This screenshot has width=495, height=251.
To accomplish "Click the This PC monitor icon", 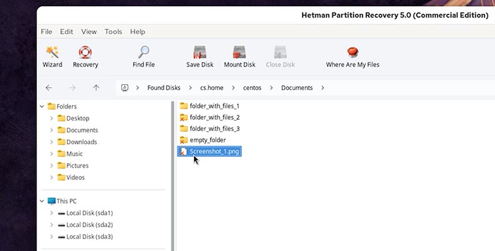I will [x=52, y=201].
